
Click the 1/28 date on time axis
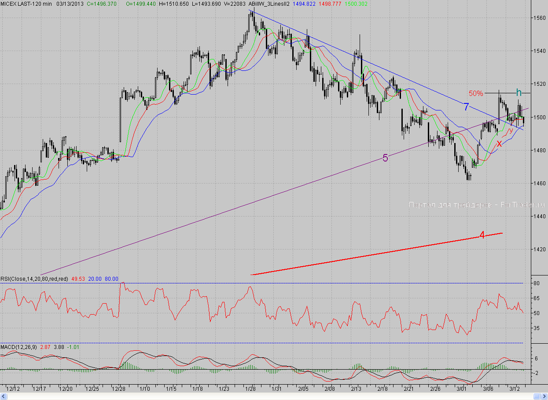pyautogui.click(x=251, y=389)
